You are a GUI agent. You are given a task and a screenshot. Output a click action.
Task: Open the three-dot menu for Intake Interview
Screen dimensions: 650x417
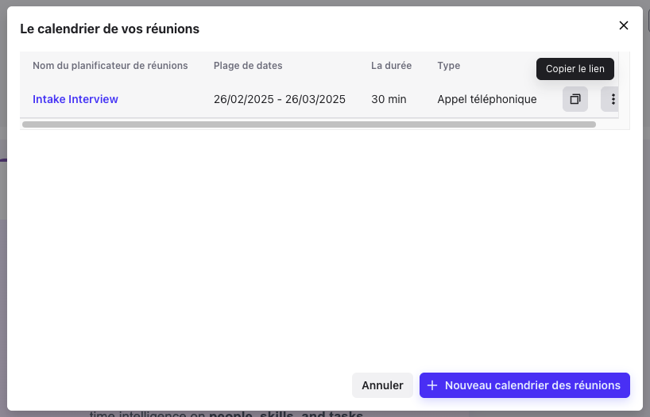click(x=610, y=99)
